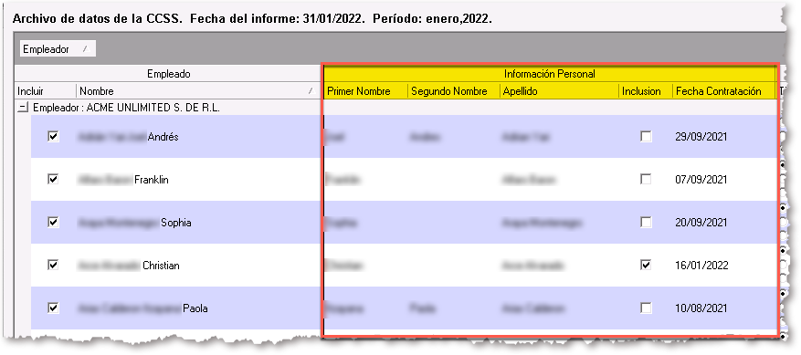Viewport: 801px width, 355px height.
Task: Check Inclusion box dated 10/08/2021
Action: coord(647,308)
